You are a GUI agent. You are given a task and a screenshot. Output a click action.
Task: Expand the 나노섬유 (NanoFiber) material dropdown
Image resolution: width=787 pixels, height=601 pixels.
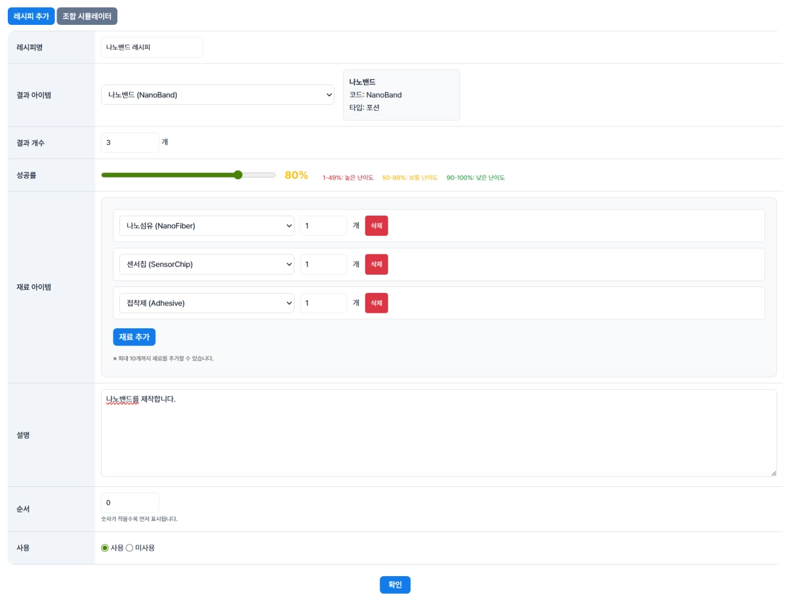[207, 226]
